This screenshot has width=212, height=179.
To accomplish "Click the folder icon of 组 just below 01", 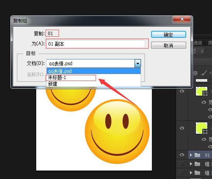I will pos(197,164).
